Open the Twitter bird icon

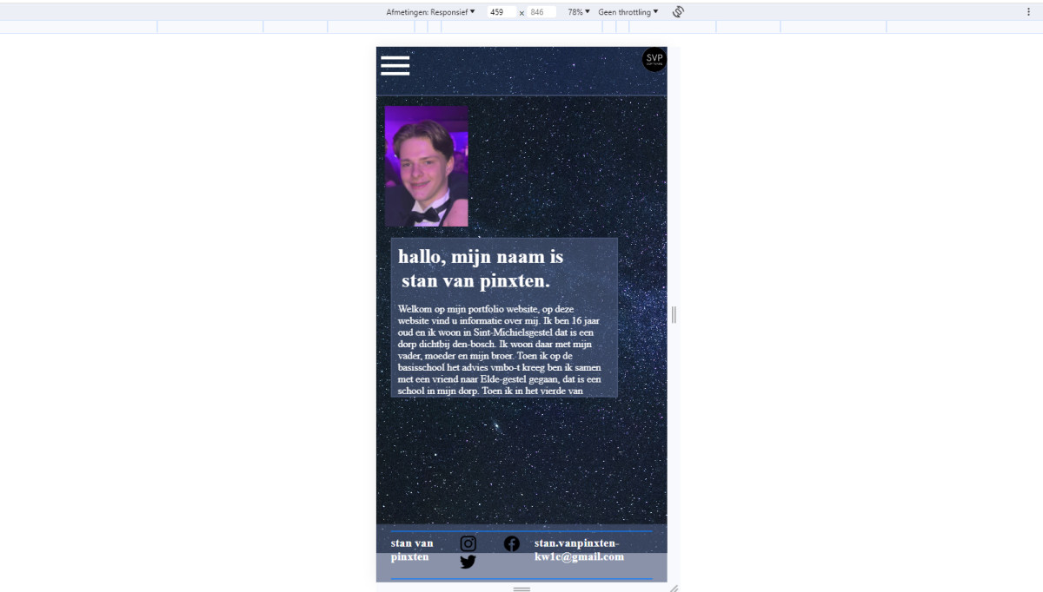pos(468,562)
